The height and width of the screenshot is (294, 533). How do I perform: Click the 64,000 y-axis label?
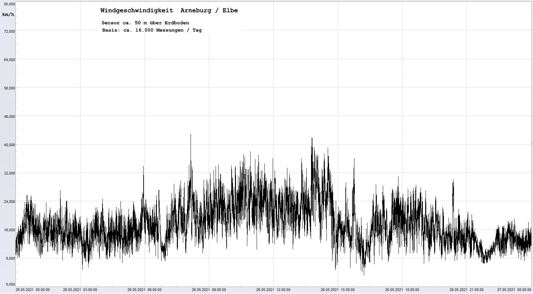pyautogui.click(x=9, y=60)
